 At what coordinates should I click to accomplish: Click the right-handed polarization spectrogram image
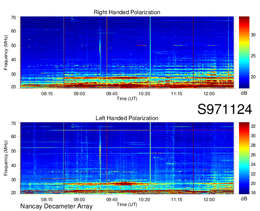127,52
